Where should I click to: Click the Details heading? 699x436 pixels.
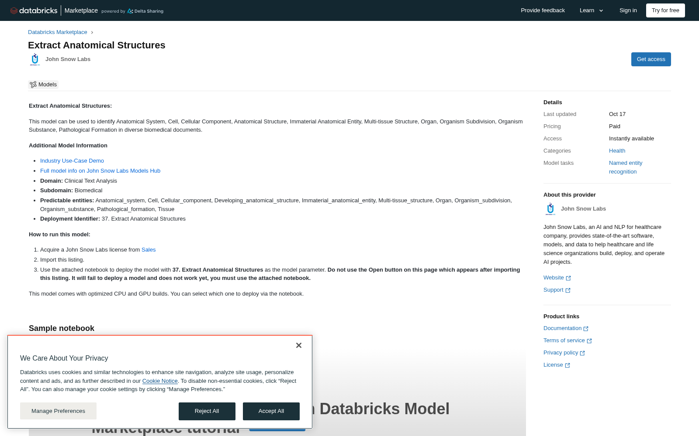pos(553,102)
